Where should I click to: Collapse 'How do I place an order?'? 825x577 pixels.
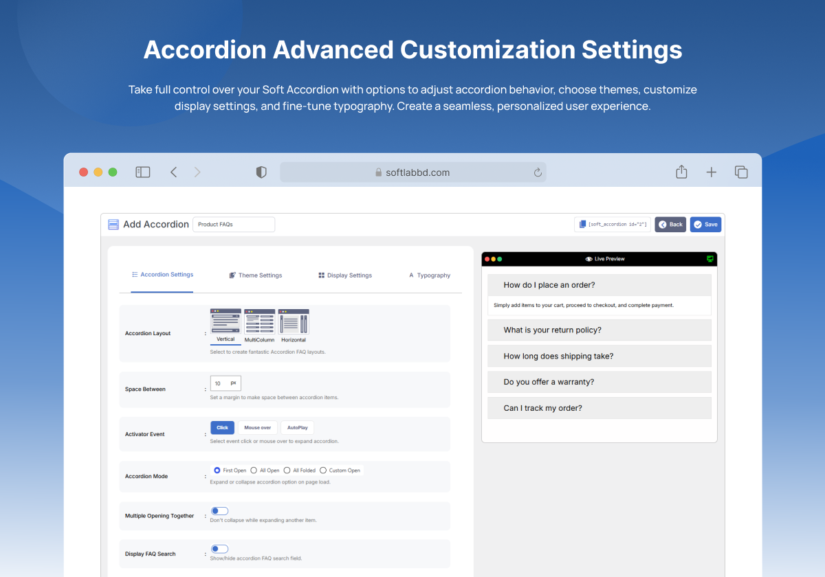click(x=599, y=285)
